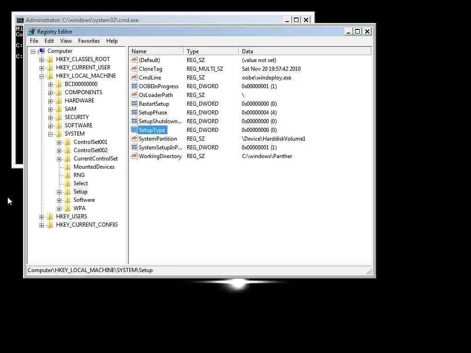
Task: Click the BCD00000000 folder icon
Action: pos(59,84)
